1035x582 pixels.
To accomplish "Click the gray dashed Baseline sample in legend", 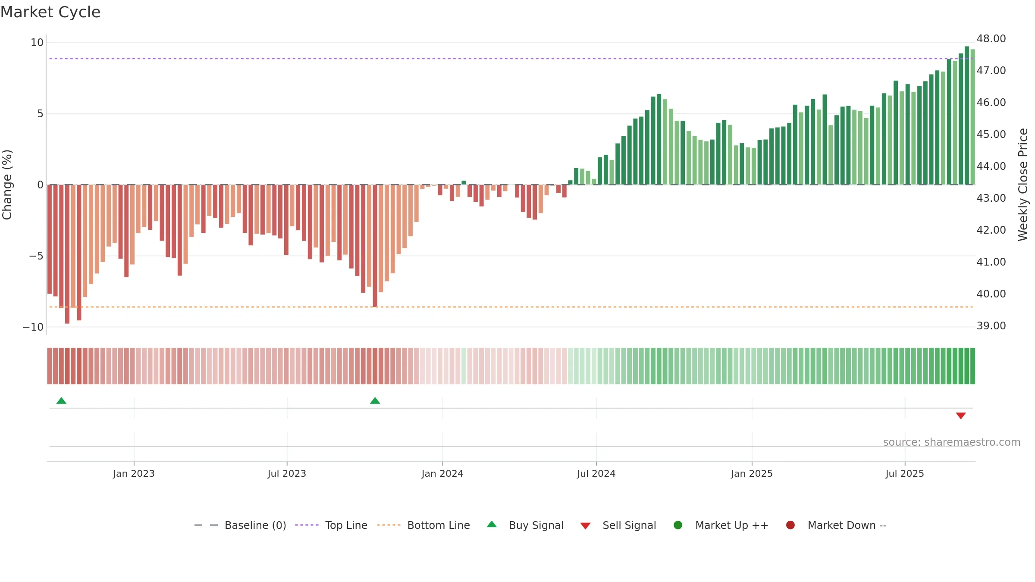I will [206, 525].
